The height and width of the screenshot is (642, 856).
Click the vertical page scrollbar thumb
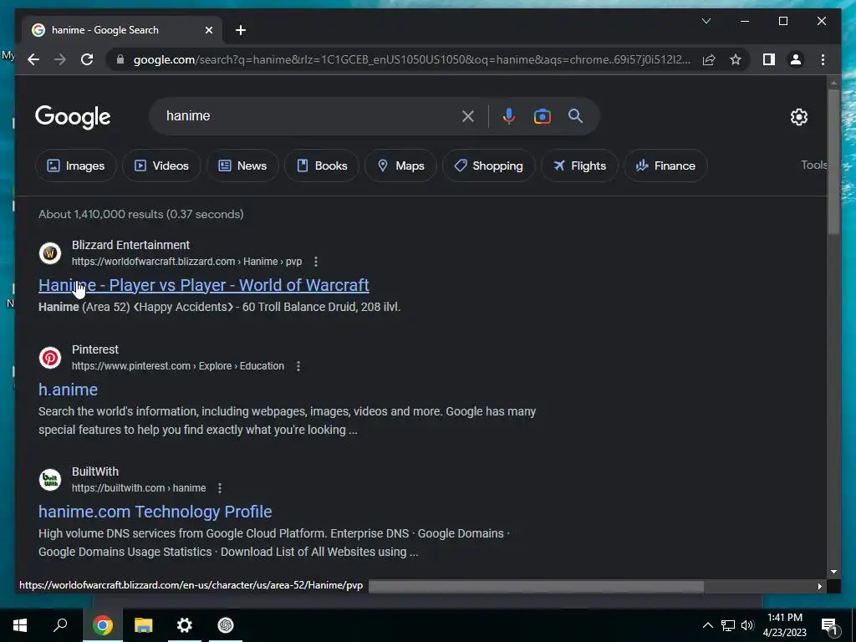click(x=833, y=161)
